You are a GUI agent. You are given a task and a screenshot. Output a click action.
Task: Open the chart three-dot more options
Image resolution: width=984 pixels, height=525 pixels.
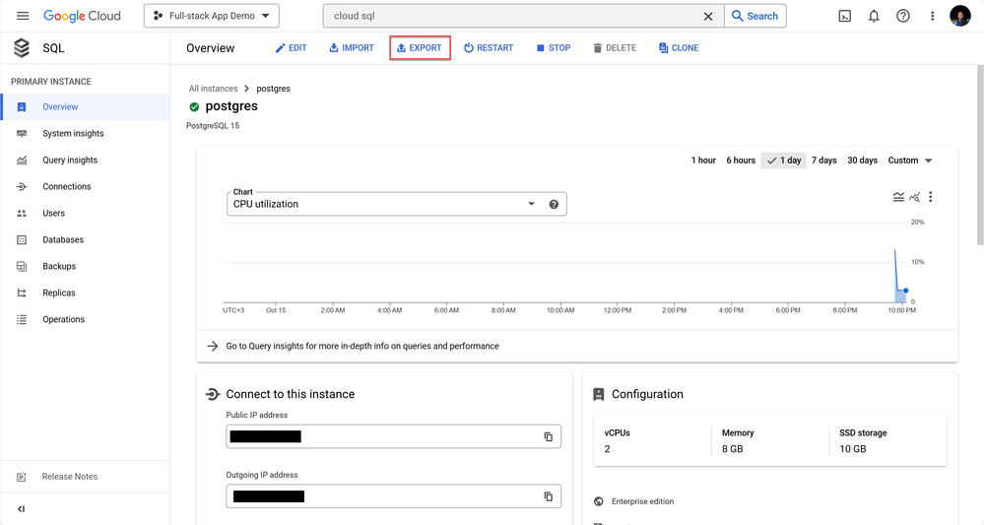(931, 197)
